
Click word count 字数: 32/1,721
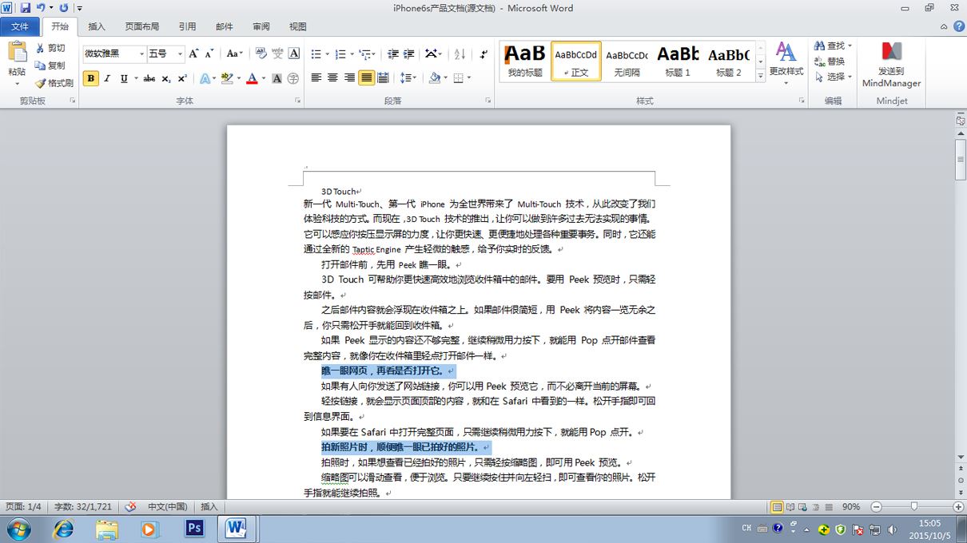(83, 506)
